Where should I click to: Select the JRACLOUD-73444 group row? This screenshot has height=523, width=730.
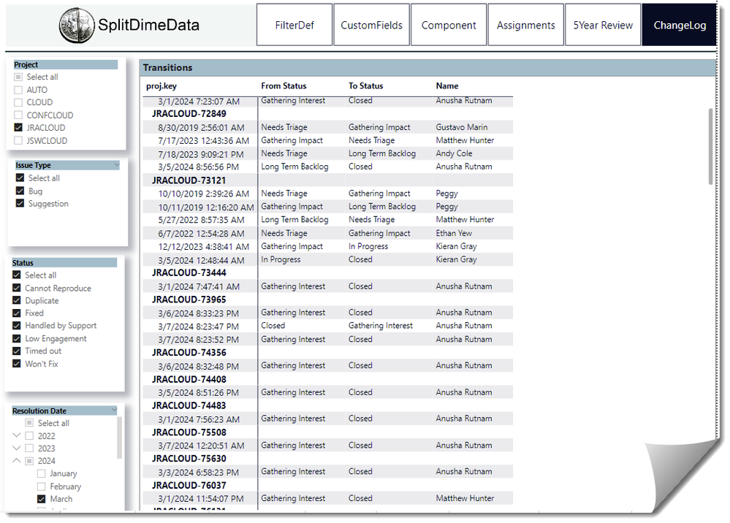[328, 272]
